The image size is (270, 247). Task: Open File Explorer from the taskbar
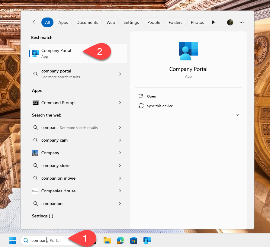point(107,240)
